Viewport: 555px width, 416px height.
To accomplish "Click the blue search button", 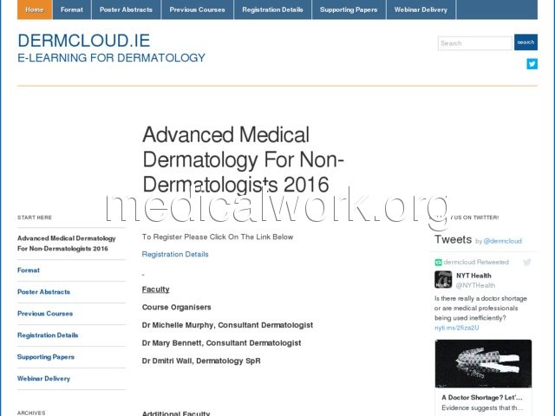I will [x=526, y=42].
